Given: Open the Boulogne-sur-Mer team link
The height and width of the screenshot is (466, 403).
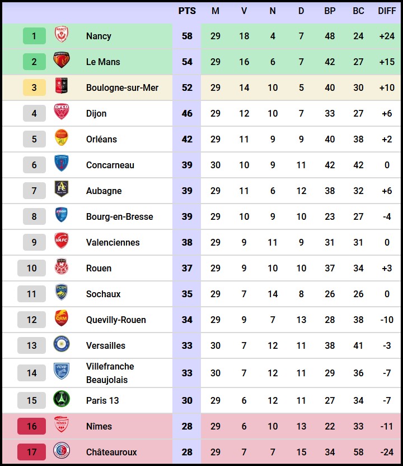Looking at the screenshot, I should click(x=122, y=87).
